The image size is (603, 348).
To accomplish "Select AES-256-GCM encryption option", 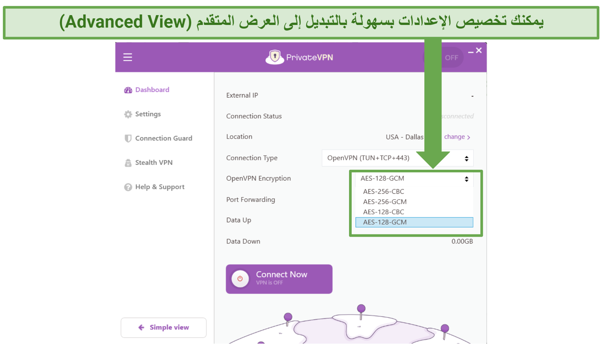I will click(x=414, y=202).
